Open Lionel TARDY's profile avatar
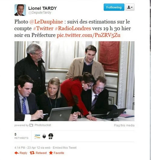The width and height of the screenshot is (151, 160). [x=20, y=10]
